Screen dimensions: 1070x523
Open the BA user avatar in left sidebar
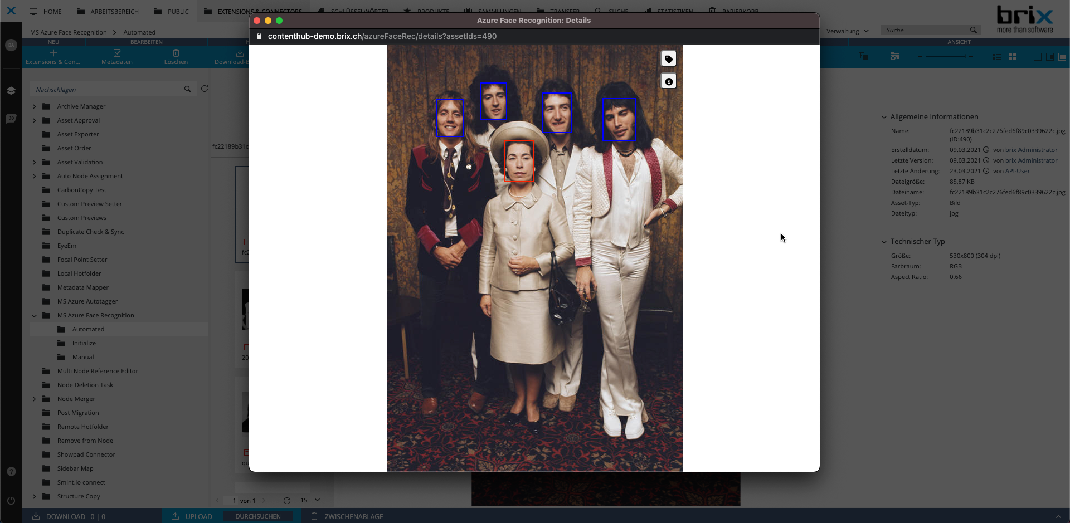tap(11, 45)
